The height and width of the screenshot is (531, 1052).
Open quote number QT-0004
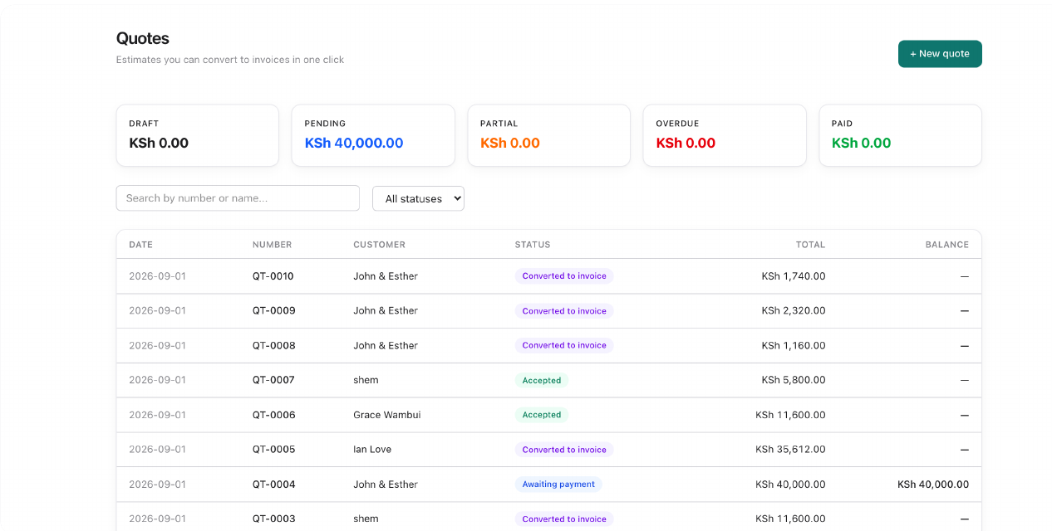point(274,484)
